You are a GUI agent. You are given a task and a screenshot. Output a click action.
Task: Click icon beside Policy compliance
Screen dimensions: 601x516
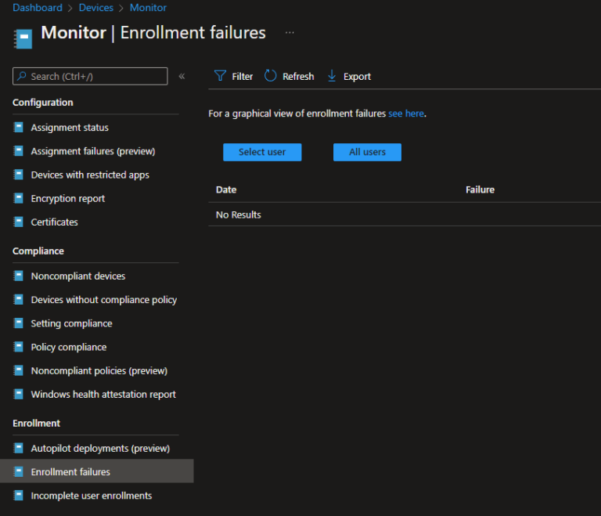19,347
